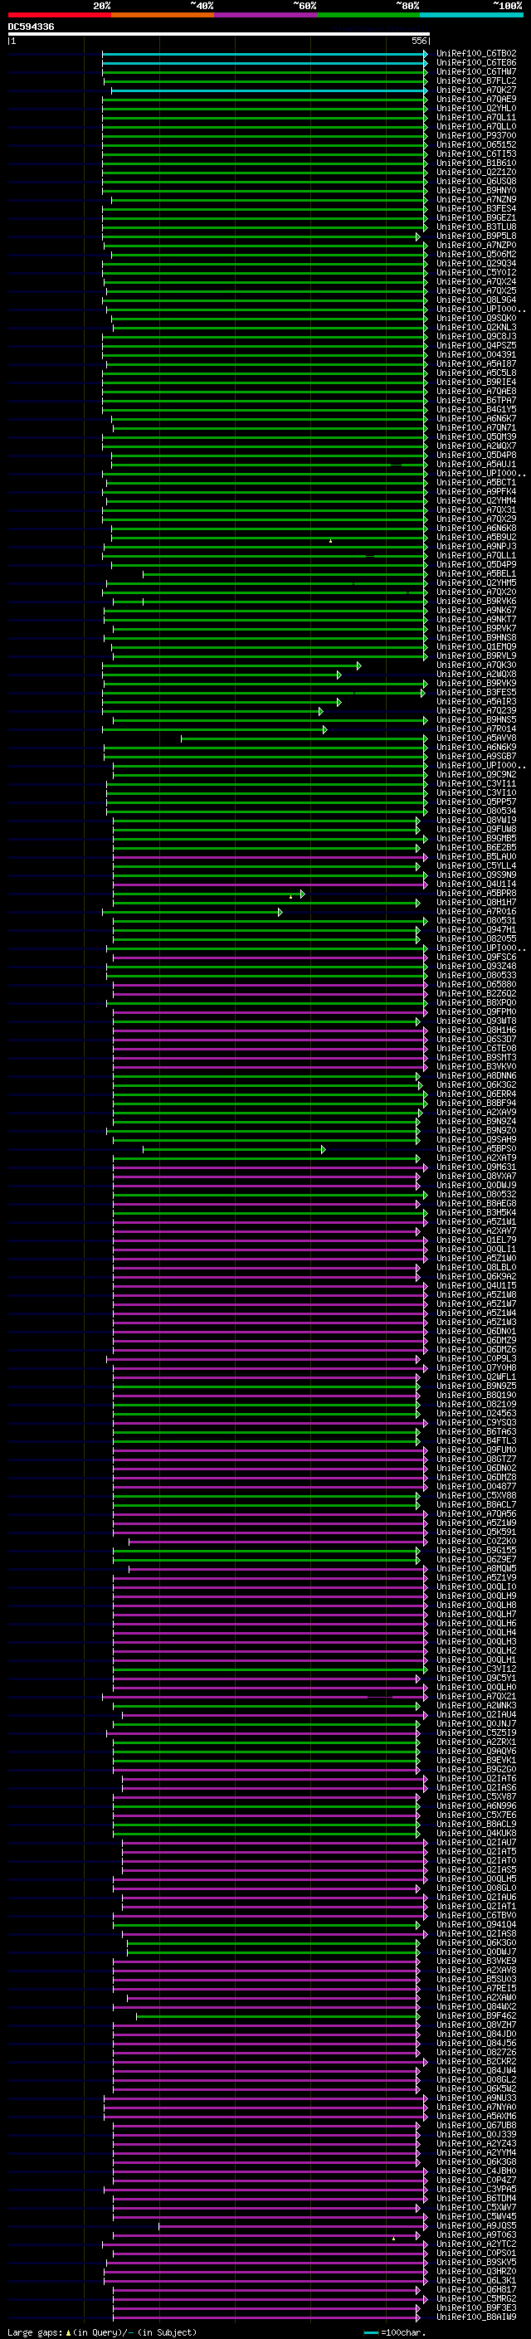Click label UniRef100_B3FES4
531x2339 pixels.
tap(476, 209)
